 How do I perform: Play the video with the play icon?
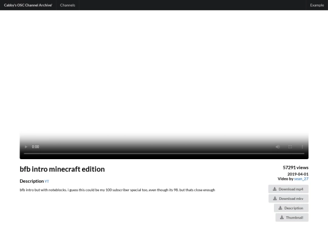click(x=26, y=147)
